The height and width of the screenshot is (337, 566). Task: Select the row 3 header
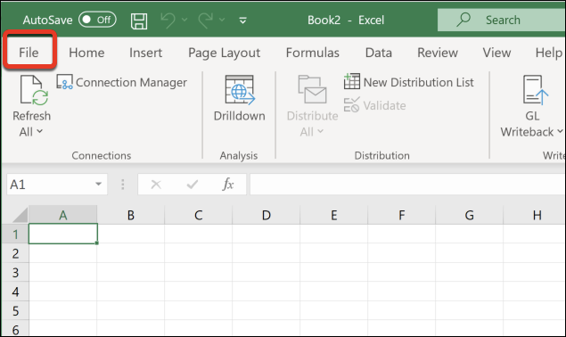point(15,272)
